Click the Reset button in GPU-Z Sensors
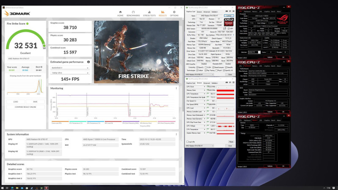Viewport: 338px width, 190px height. [231, 142]
